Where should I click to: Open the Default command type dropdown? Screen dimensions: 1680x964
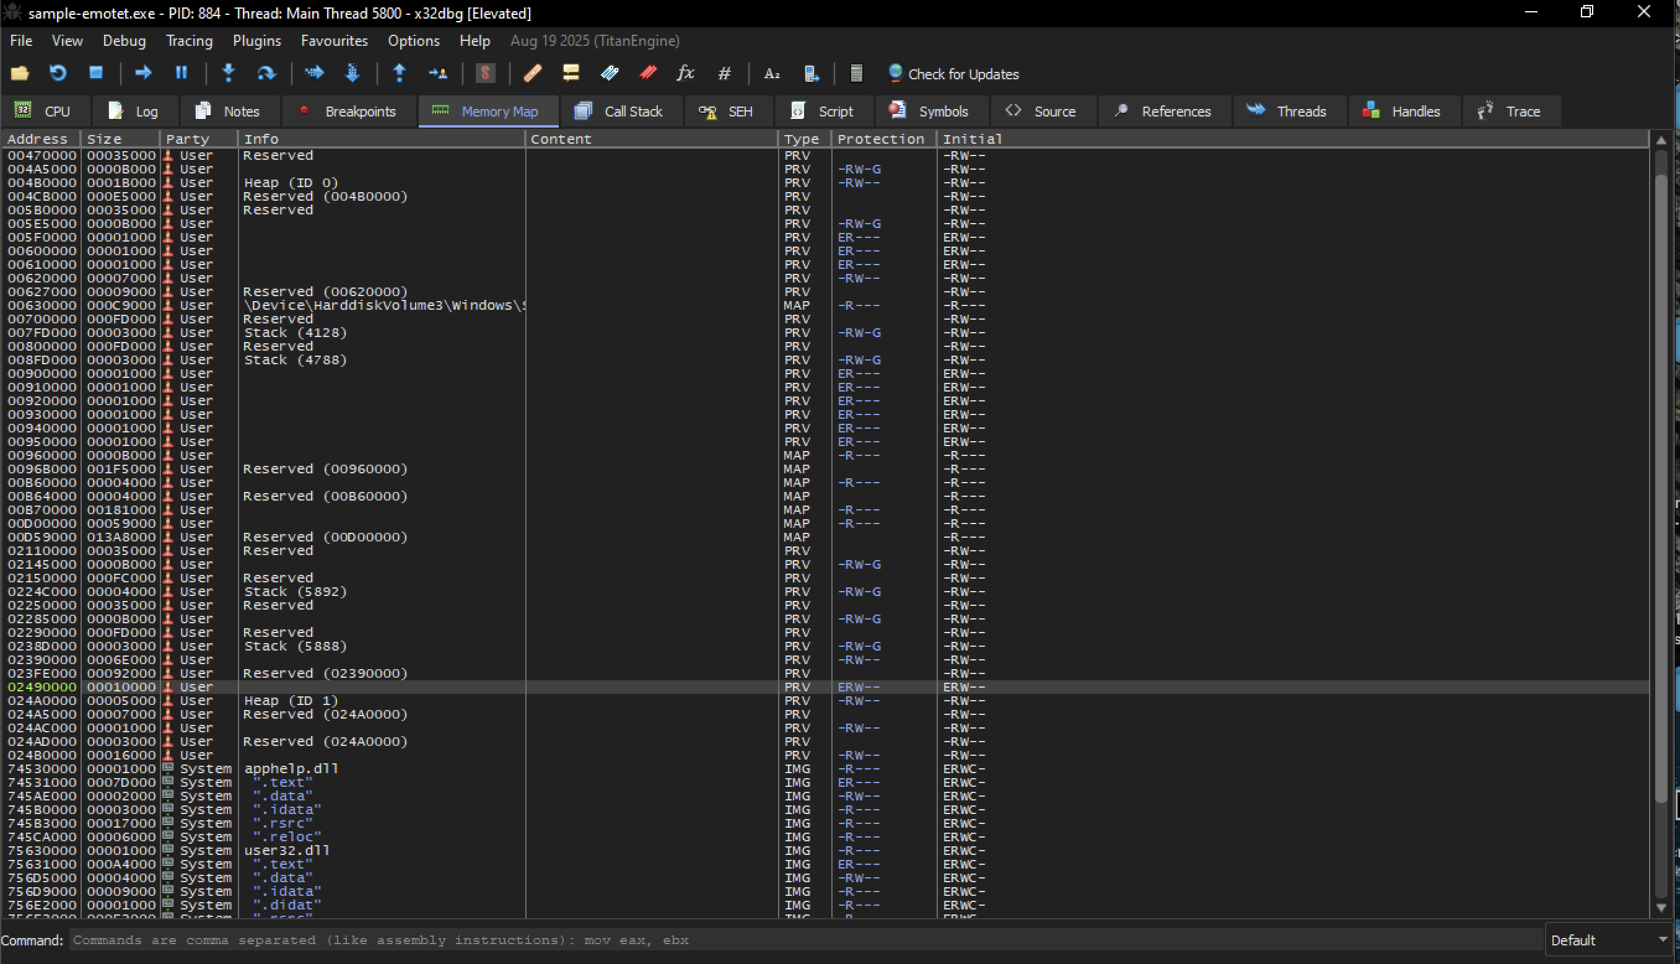[x=1611, y=940]
